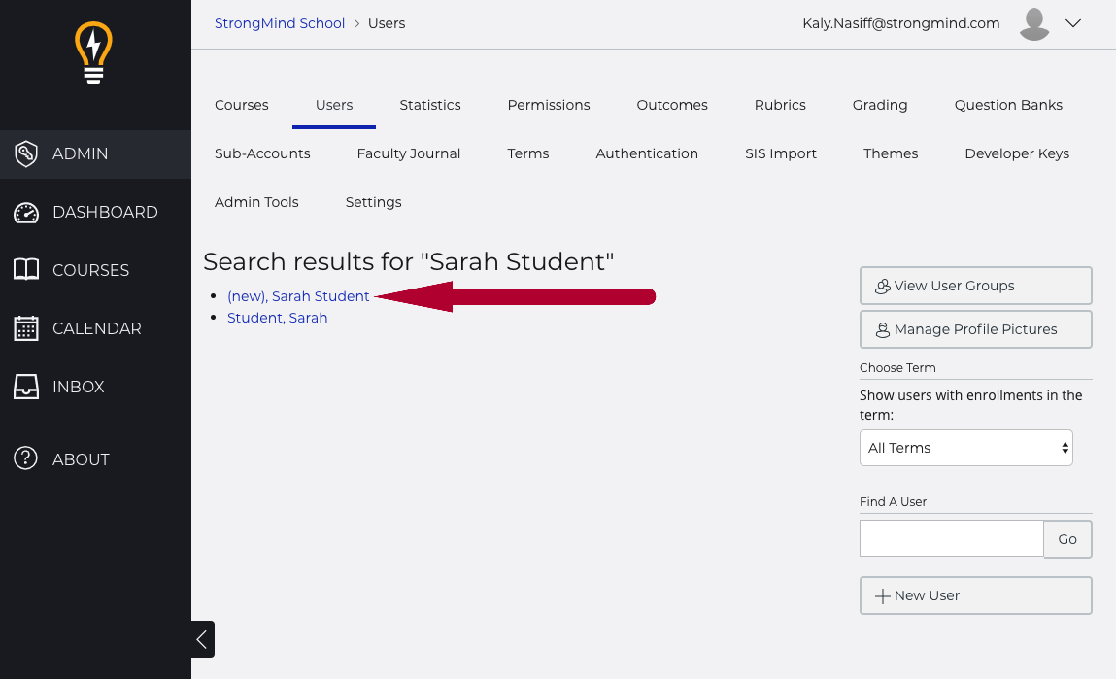Open the Calendar icon in sidebar
1116x679 pixels.
tap(26, 328)
